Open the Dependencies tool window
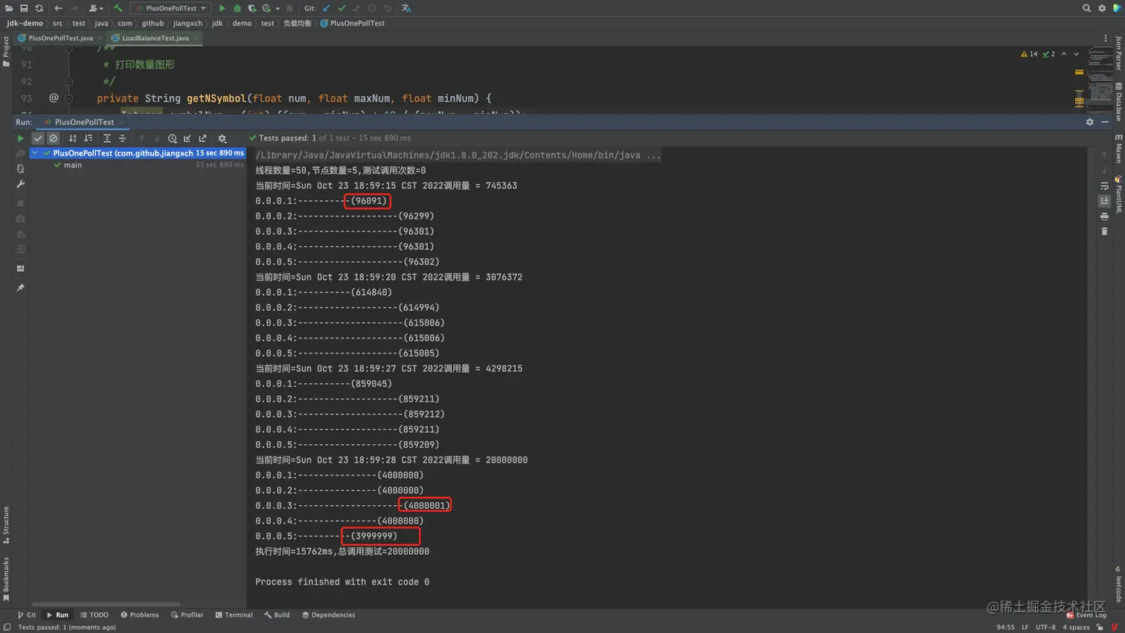This screenshot has width=1125, height=633. tap(328, 615)
